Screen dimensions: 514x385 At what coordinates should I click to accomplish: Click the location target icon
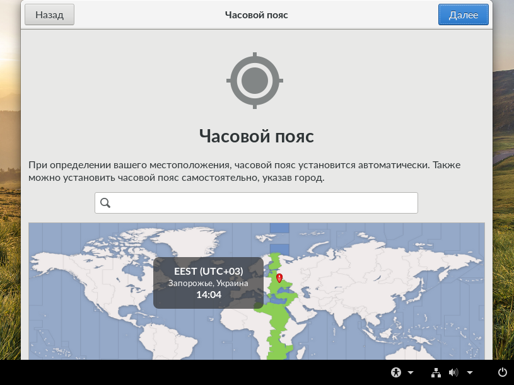tap(255, 81)
